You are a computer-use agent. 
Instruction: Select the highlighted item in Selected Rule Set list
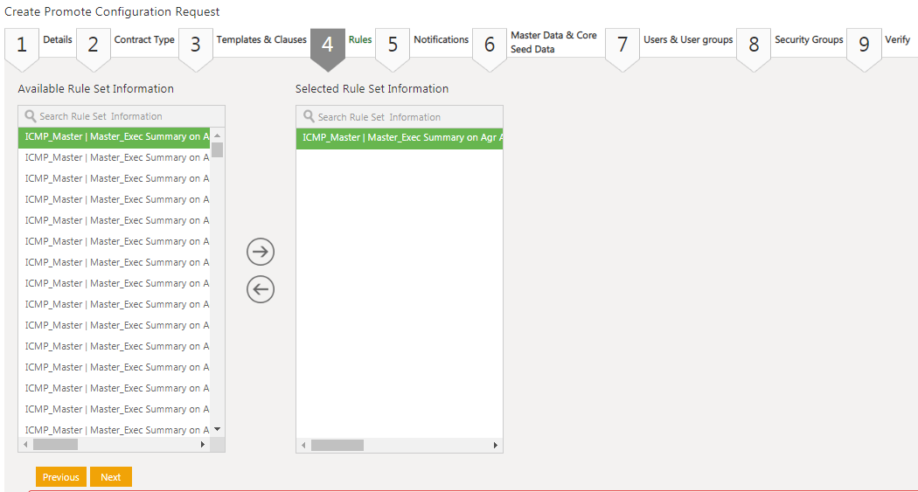[x=400, y=138]
